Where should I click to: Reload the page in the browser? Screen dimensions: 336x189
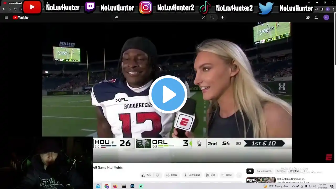coord(15,9)
